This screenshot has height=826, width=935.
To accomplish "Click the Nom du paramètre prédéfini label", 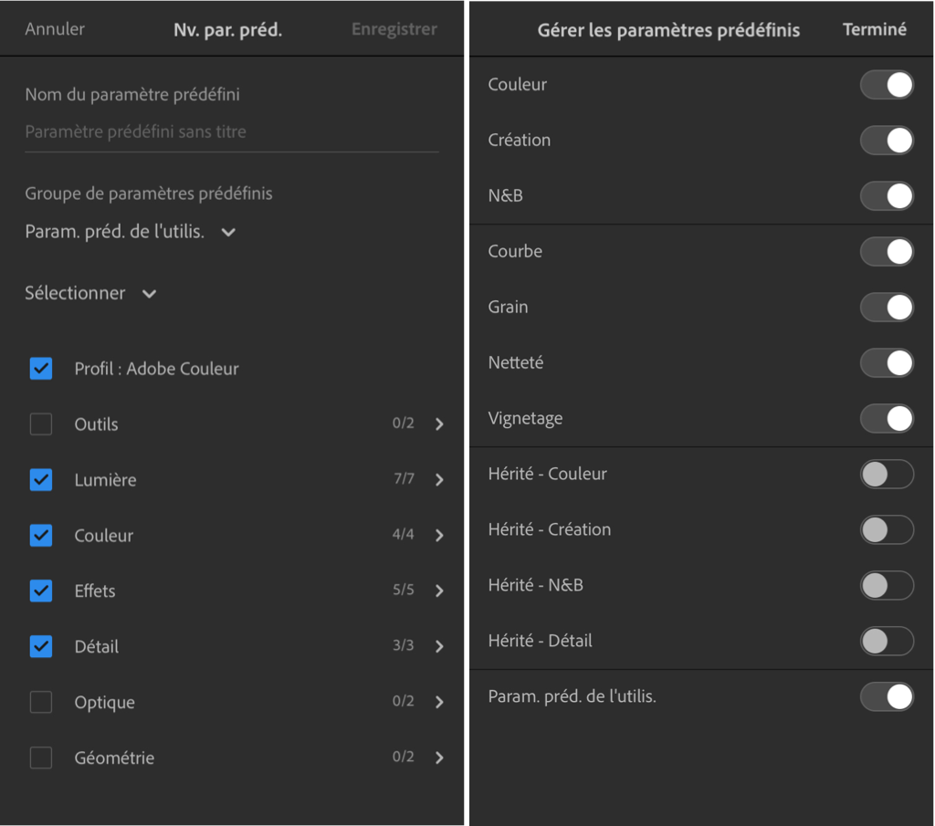I will pyautogui.click(x=132, y=94).
